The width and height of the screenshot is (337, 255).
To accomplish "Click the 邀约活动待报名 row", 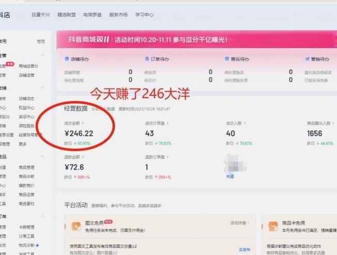I will 318,72.
